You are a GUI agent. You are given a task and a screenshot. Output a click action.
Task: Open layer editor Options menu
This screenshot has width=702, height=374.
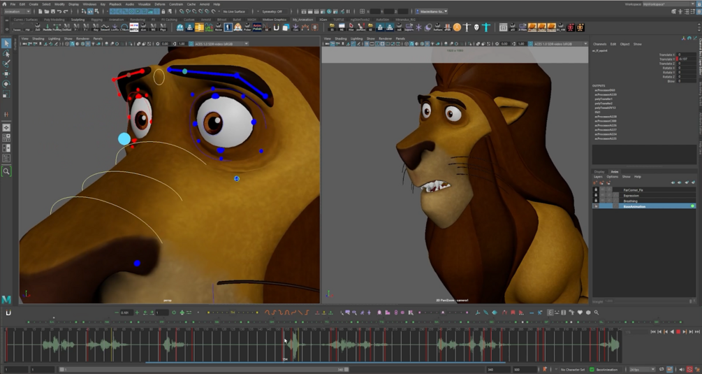tap(612, 176)
